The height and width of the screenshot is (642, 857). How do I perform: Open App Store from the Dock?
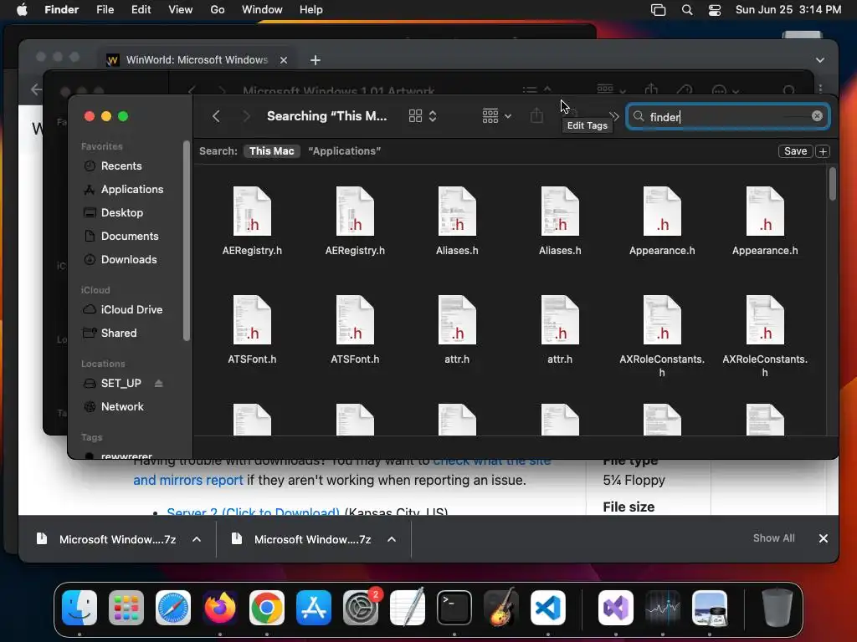pyautogui.click(x=314, y=608)
